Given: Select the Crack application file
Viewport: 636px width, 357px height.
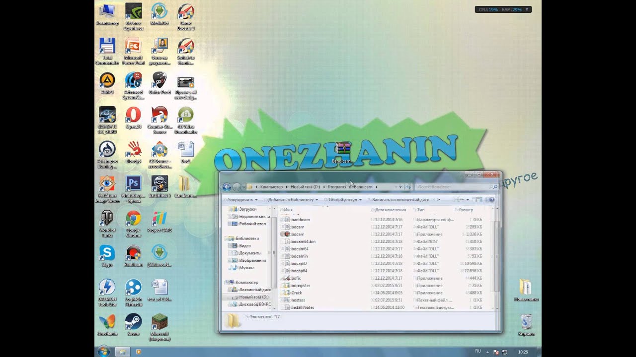Looking at the screenshot, I should tap(382, 293).
